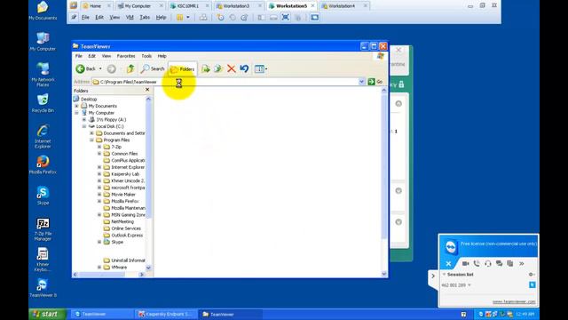Open the Explorer File menu

[x=79, y=56]
